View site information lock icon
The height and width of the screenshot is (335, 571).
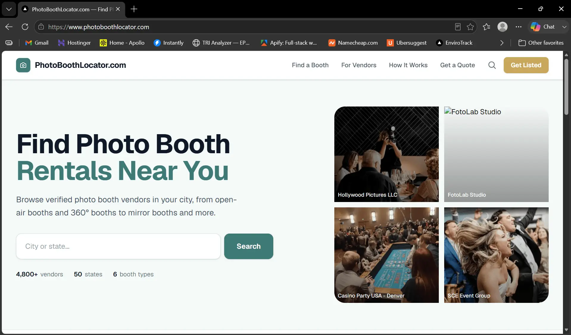pyautogui.click(x=41, y=27)
